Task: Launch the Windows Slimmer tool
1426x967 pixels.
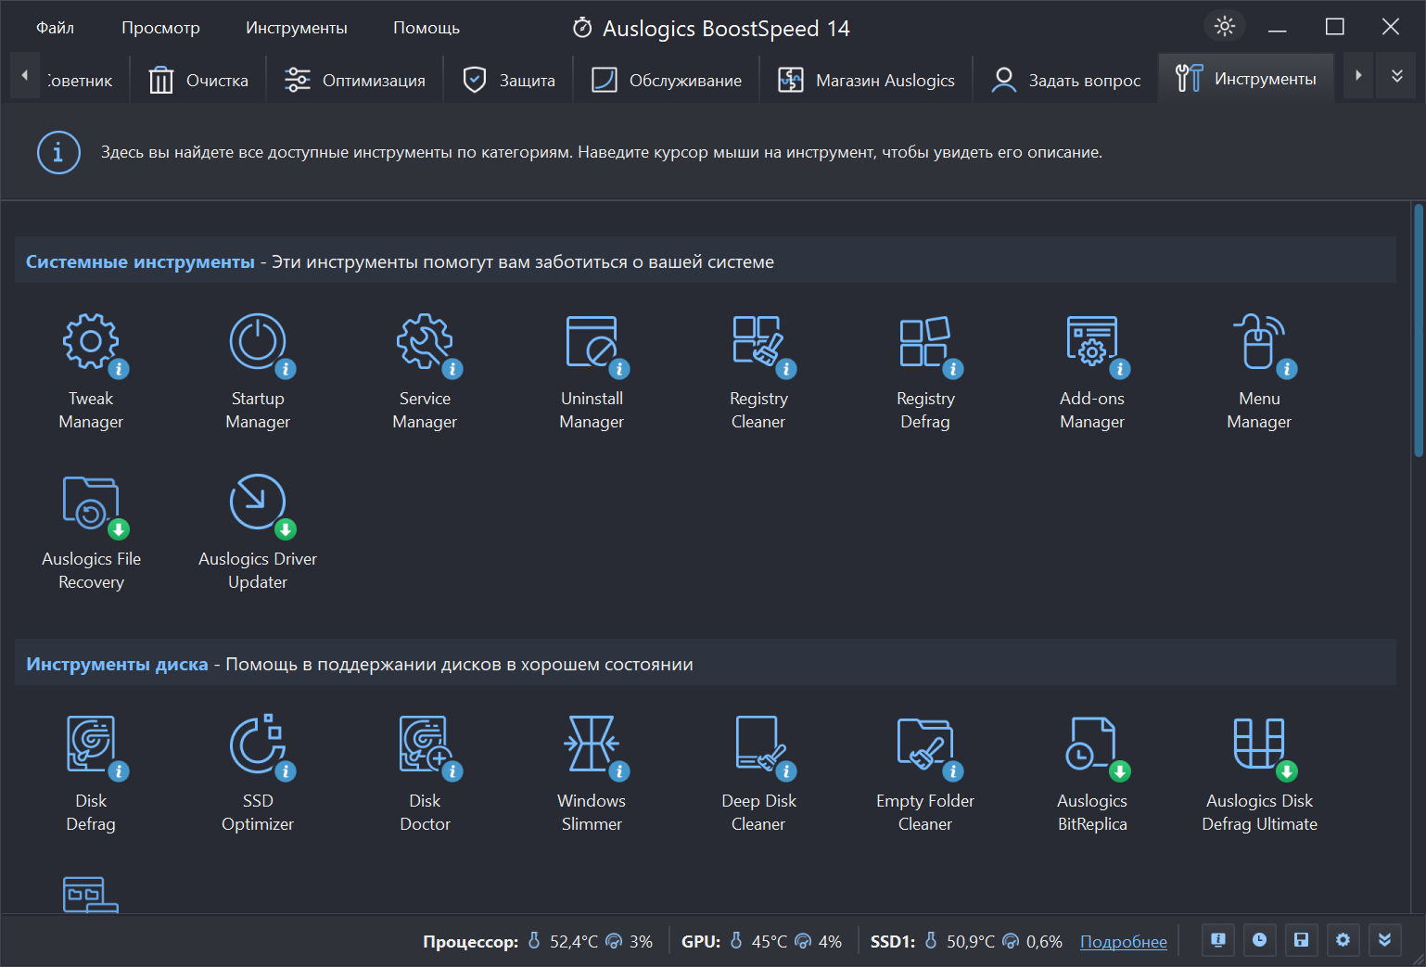Action: tap(592, 773)
